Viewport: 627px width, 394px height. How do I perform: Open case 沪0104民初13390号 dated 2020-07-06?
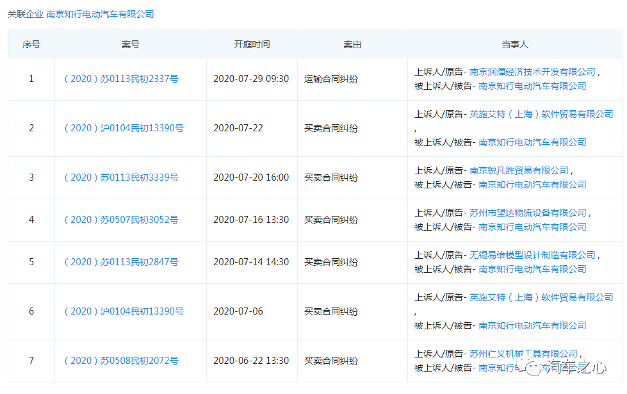coord(124,311)
